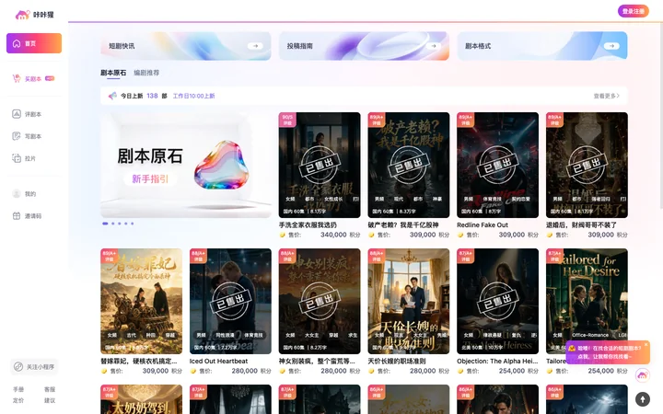Expand the 查看更多 link chevron

coord(618,96)
